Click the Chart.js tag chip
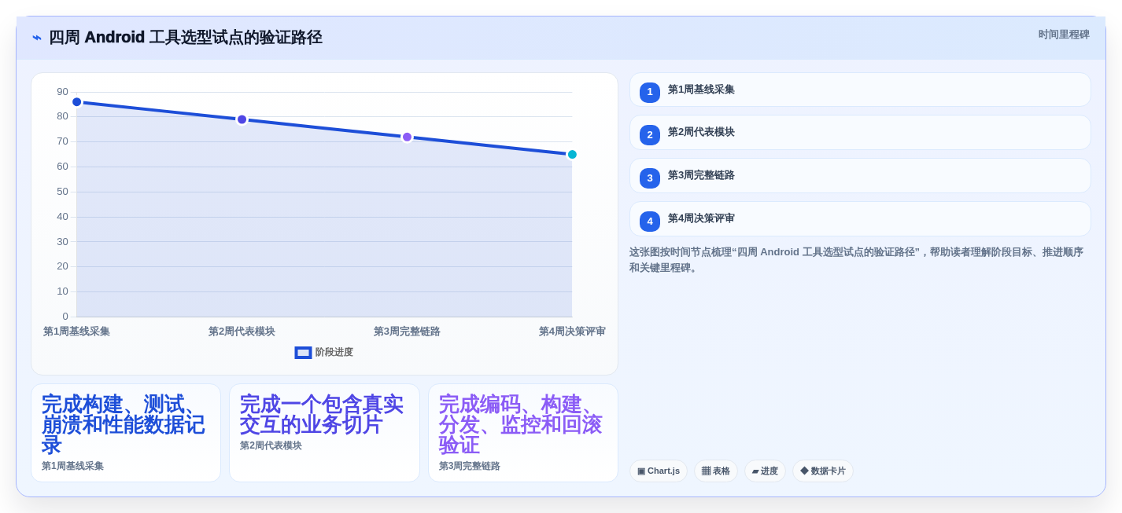1122x513 pixels. [659, 471]
